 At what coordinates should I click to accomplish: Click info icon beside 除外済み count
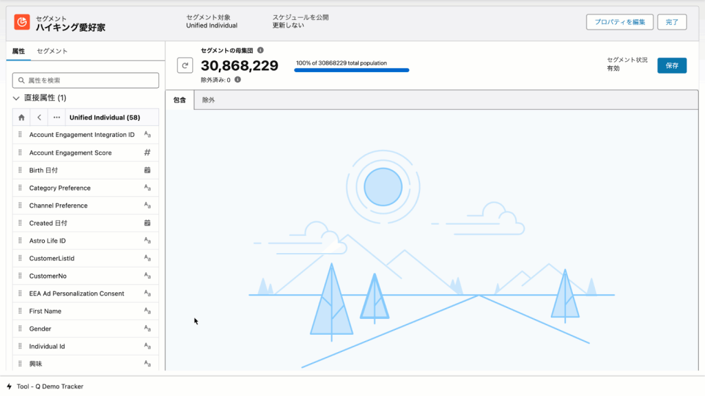coord(238,80)
